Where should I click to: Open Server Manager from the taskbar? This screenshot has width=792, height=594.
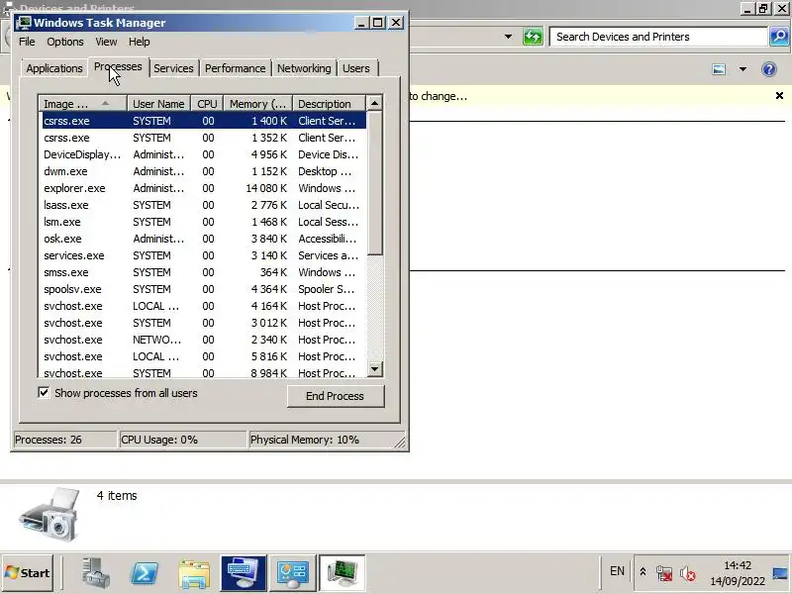click(x=96, y=573)
